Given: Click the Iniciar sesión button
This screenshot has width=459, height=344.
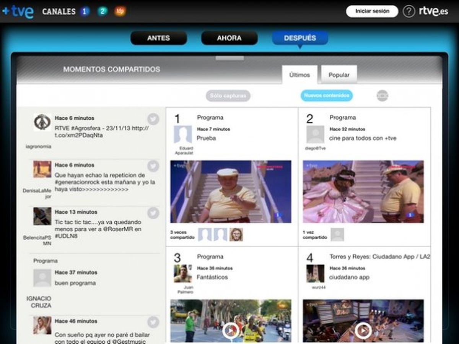Looking at the screenshot, I should [x=372, y=11].
